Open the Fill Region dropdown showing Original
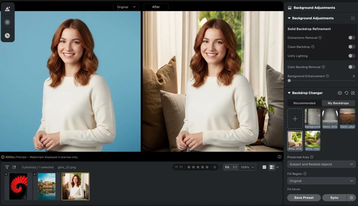Screen dimensions: 358x206 321,181
